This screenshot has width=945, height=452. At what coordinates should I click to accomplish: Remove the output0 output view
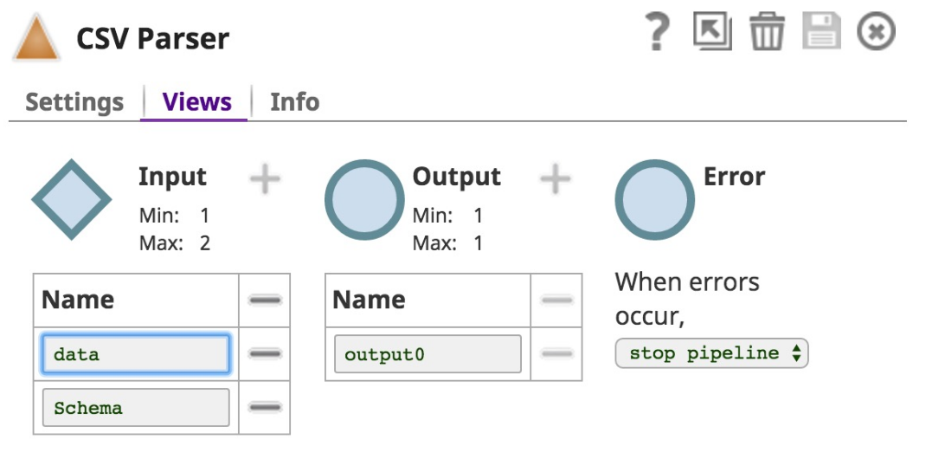[556, 354]
